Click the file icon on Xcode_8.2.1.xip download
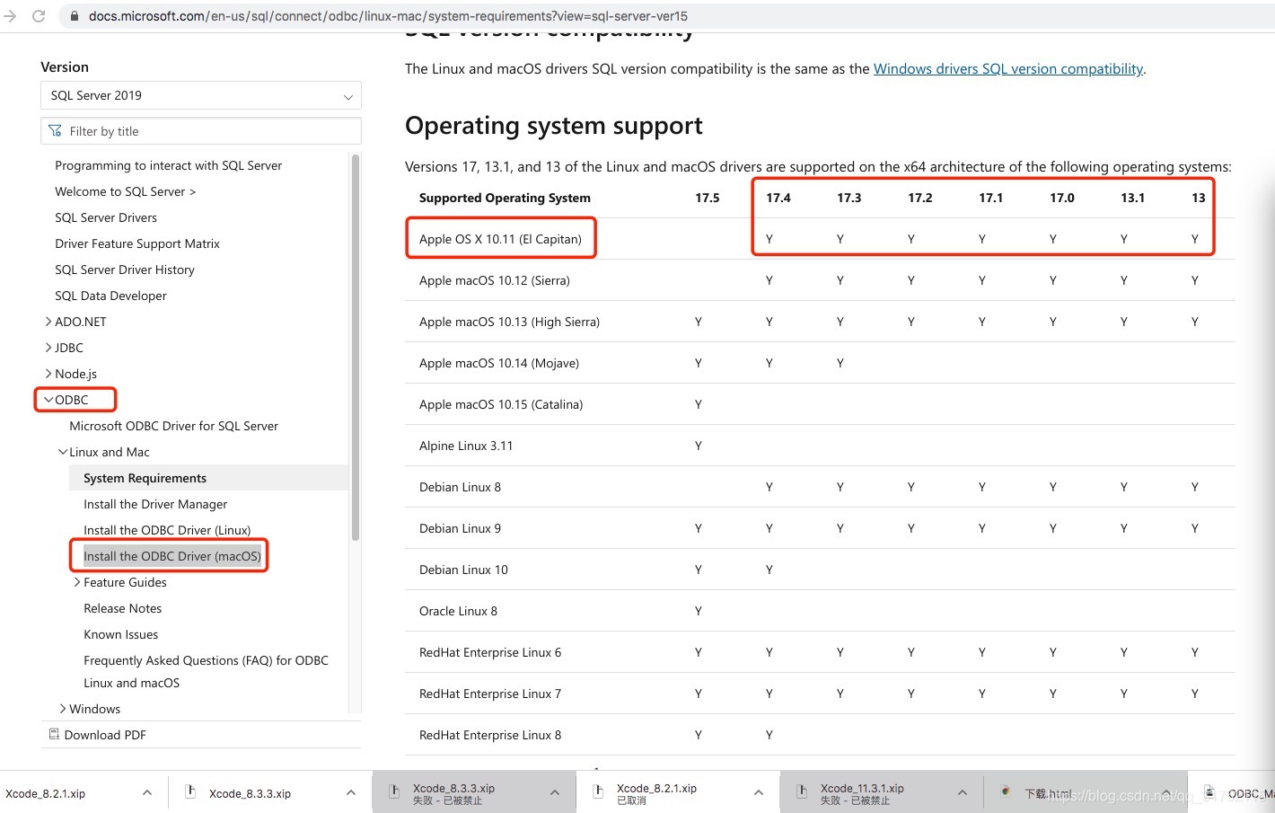1275x813 pixels. click(x=597, y=791)
